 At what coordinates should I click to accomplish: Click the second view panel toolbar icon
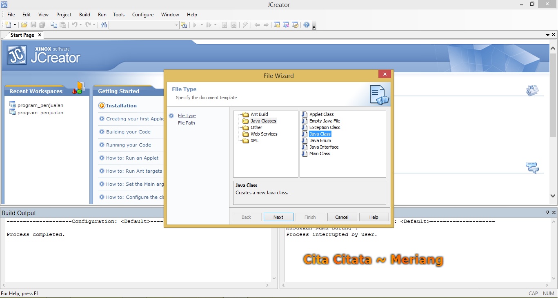point(286,25)
